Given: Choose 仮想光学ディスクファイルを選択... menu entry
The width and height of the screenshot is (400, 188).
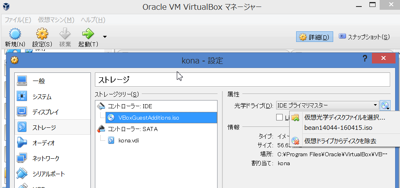Looking at the screenshot, I should [x=344, y=118].
